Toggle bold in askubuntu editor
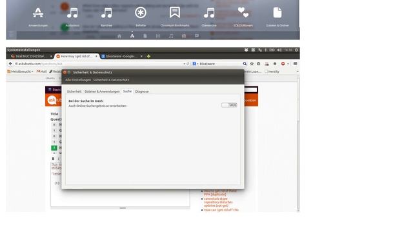Screen dimensions: 413x232 coord(53,159)
